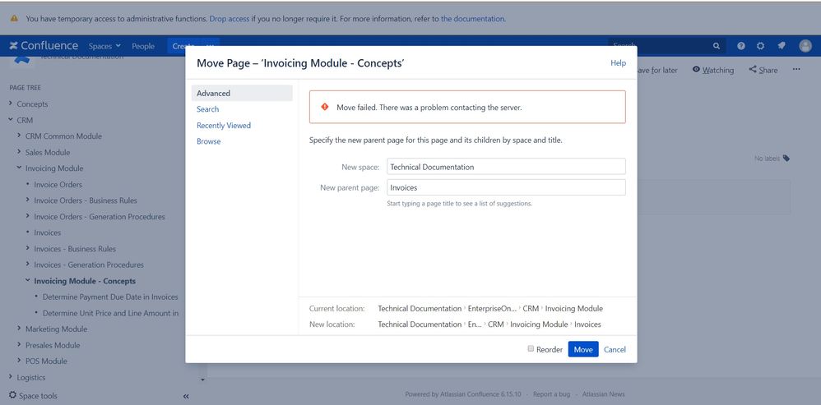Click the Confluence logo icon

[x=14, y=46]
